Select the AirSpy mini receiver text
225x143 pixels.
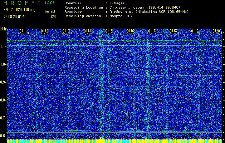149,12
